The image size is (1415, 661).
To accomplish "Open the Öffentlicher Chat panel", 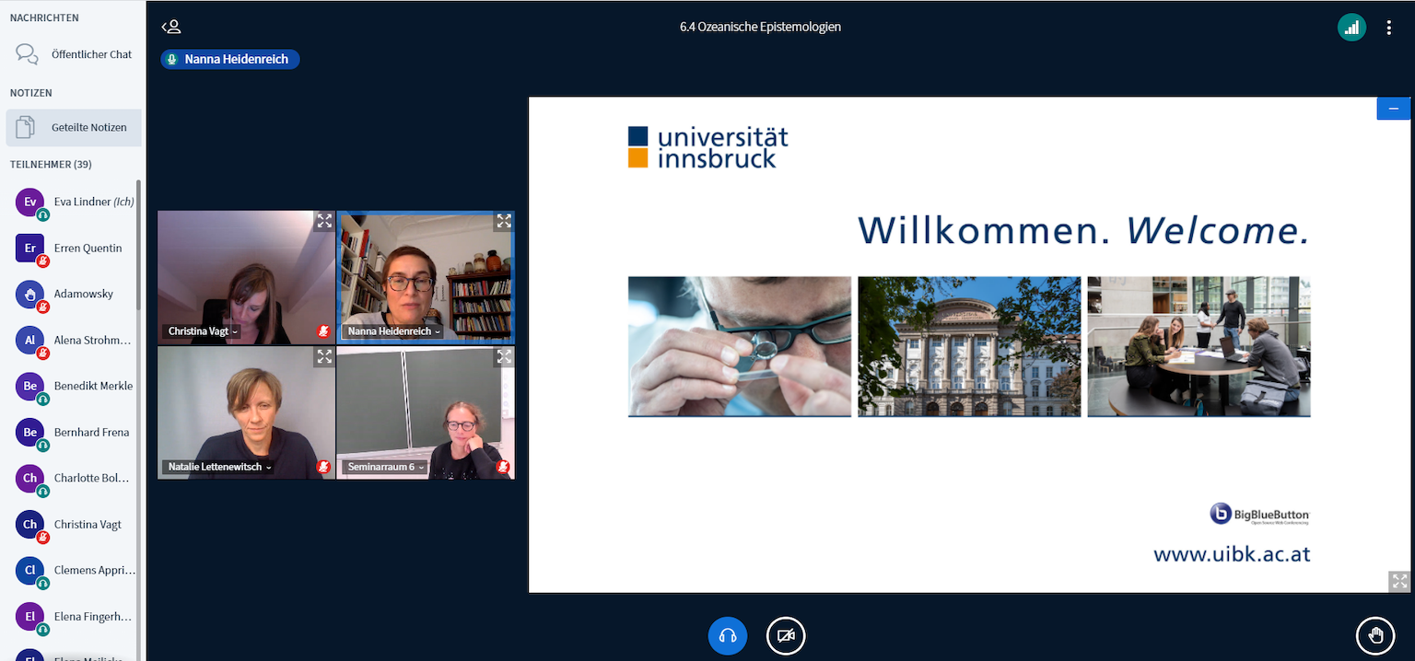I will [74, 54].
